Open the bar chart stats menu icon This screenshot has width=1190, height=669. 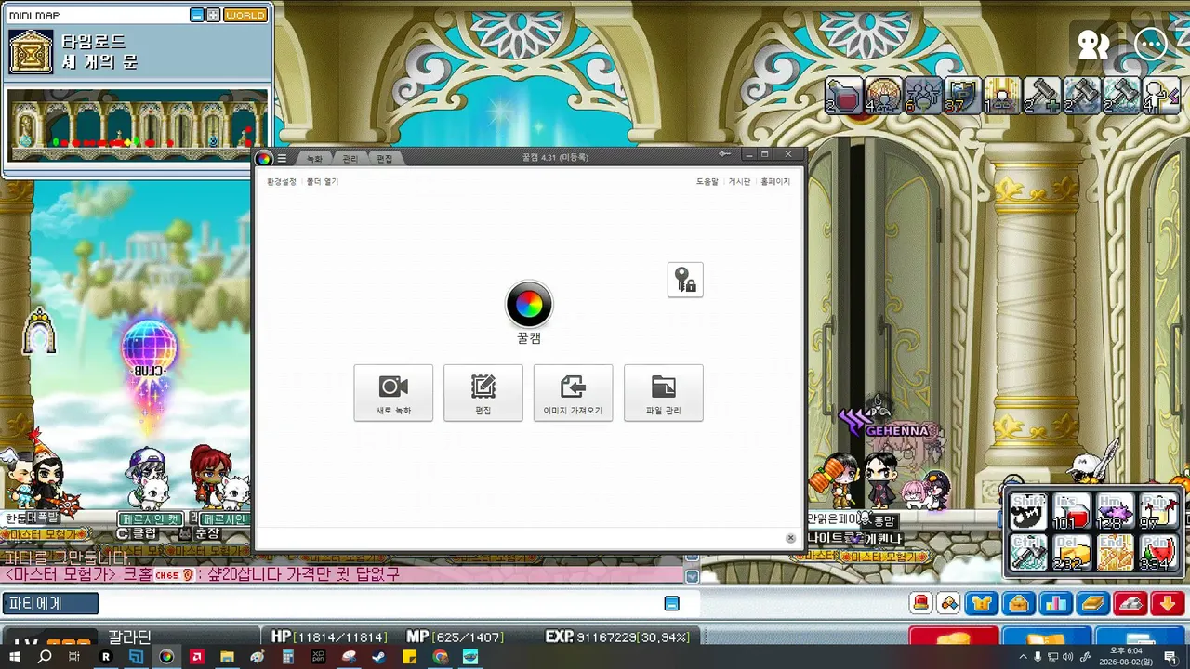point(1056,604)
